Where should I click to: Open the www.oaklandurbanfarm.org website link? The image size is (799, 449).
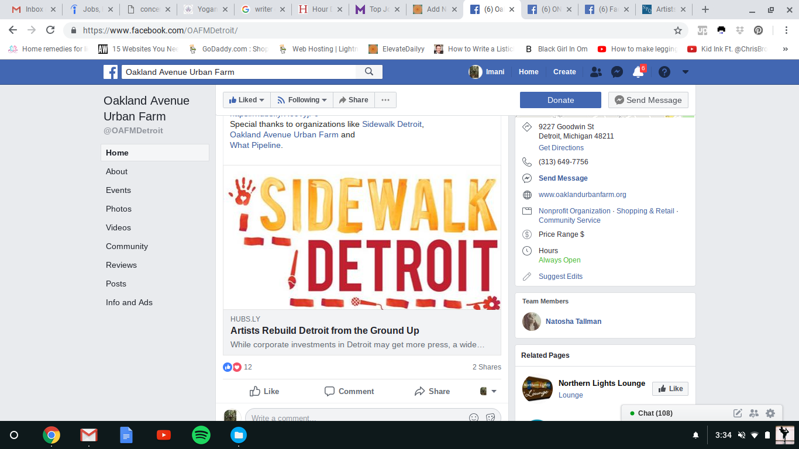(x=582, y=195)
